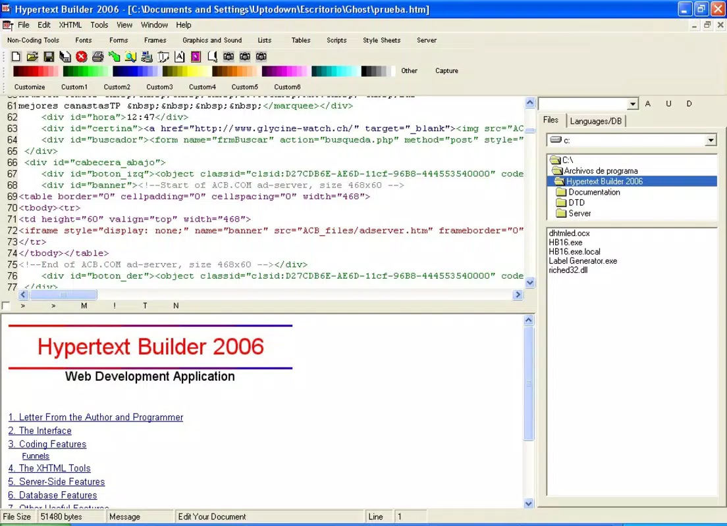The height and width of the screenshot is (526, 727).
Task: Select the Files tab
Action: (551, 120)
